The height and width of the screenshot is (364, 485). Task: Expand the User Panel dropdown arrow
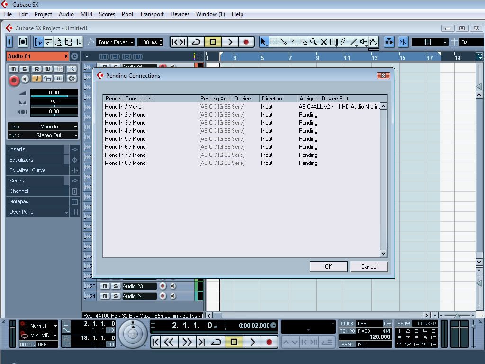(x=66, y=212)
